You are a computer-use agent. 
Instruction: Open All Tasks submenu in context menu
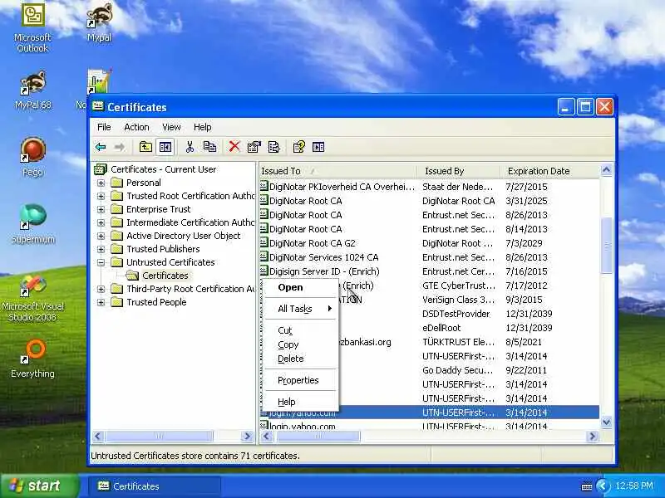(x=300, y=309)
